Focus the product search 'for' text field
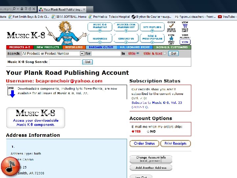This screenshot has height=178, width=237. coord(106,53)
